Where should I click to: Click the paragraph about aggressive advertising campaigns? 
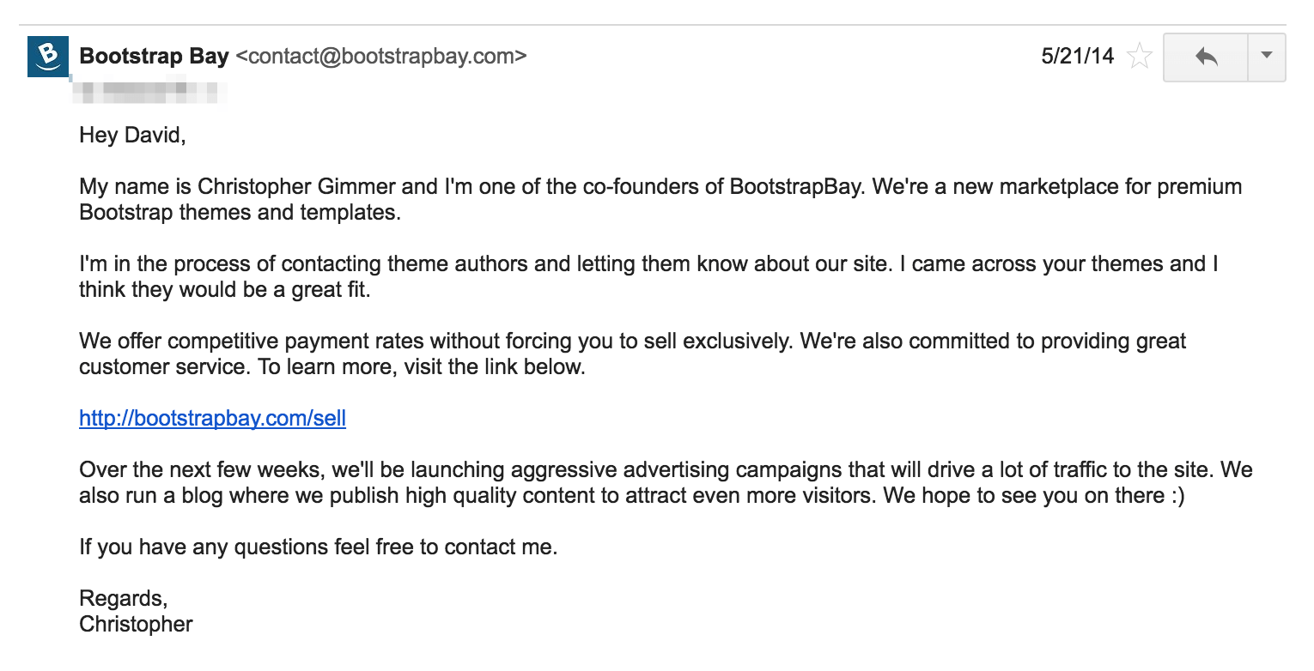click(666, 482)
